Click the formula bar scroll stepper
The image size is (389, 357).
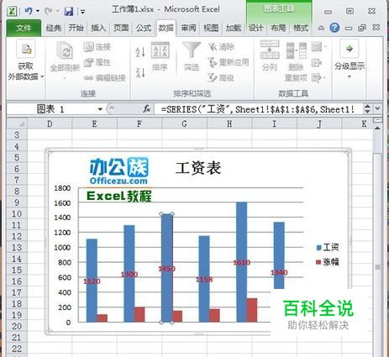(x=367, y=109)
